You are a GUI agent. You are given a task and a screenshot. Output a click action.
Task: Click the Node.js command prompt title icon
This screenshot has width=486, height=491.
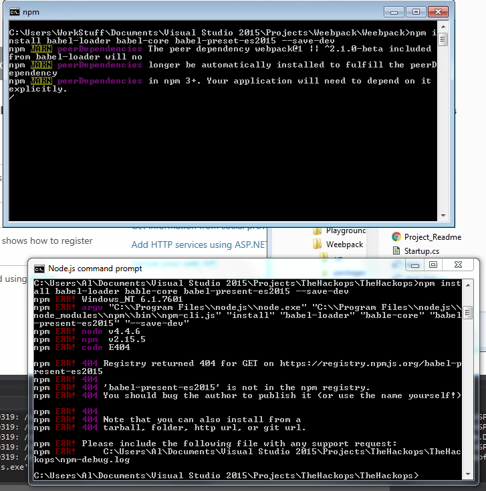39,269
